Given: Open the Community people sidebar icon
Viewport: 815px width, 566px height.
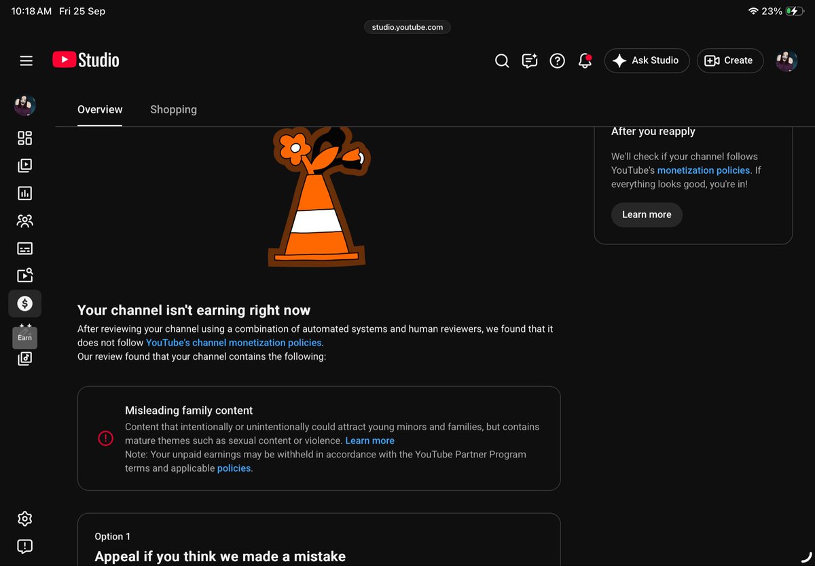Looking at the screenshot, I should point(25,221).
